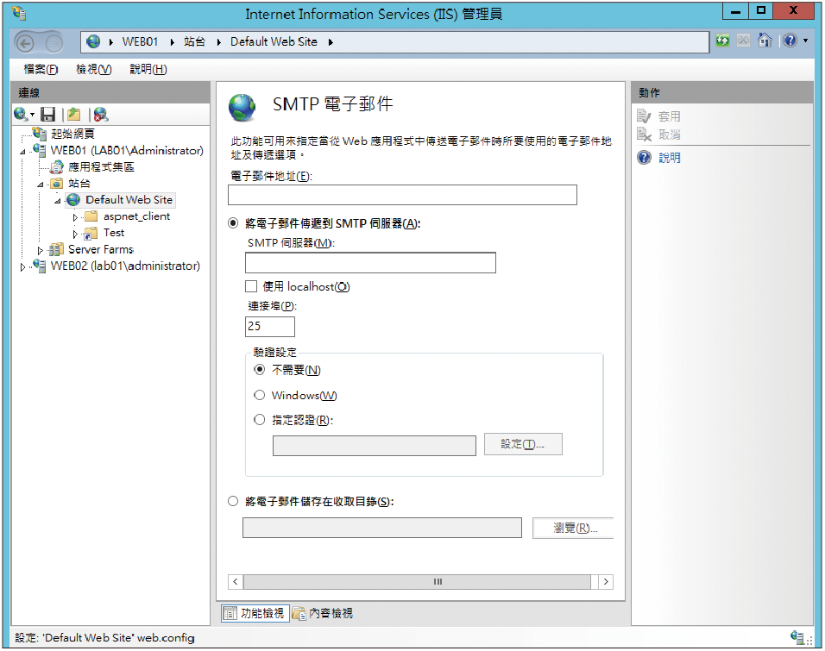Expand the WEB02 server node
This screenshot has width=825, height=651.
23,266
